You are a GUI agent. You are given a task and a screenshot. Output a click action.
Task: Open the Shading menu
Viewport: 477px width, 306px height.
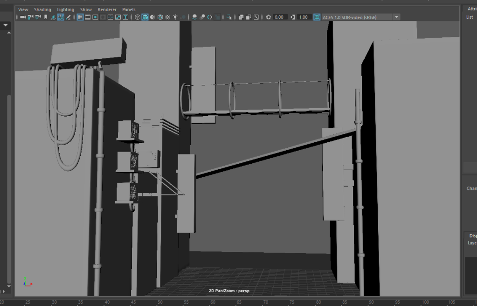tap(42, 9)
